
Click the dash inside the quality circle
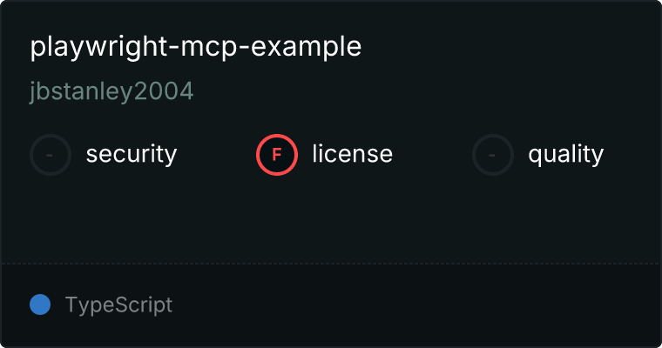tap(492, 155)
